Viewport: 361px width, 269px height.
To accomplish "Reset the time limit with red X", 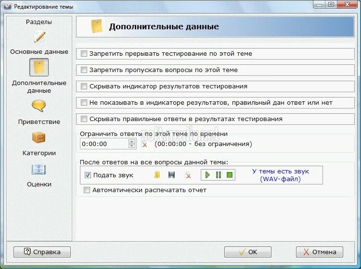I will pos(144,145).
